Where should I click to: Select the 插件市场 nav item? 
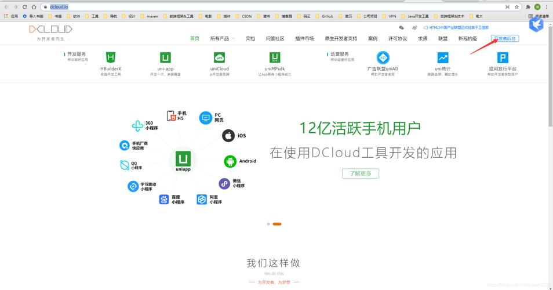coord(304,38)
